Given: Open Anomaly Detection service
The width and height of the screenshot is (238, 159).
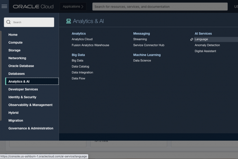Looking at the screenshot, I should pos(207,45).
